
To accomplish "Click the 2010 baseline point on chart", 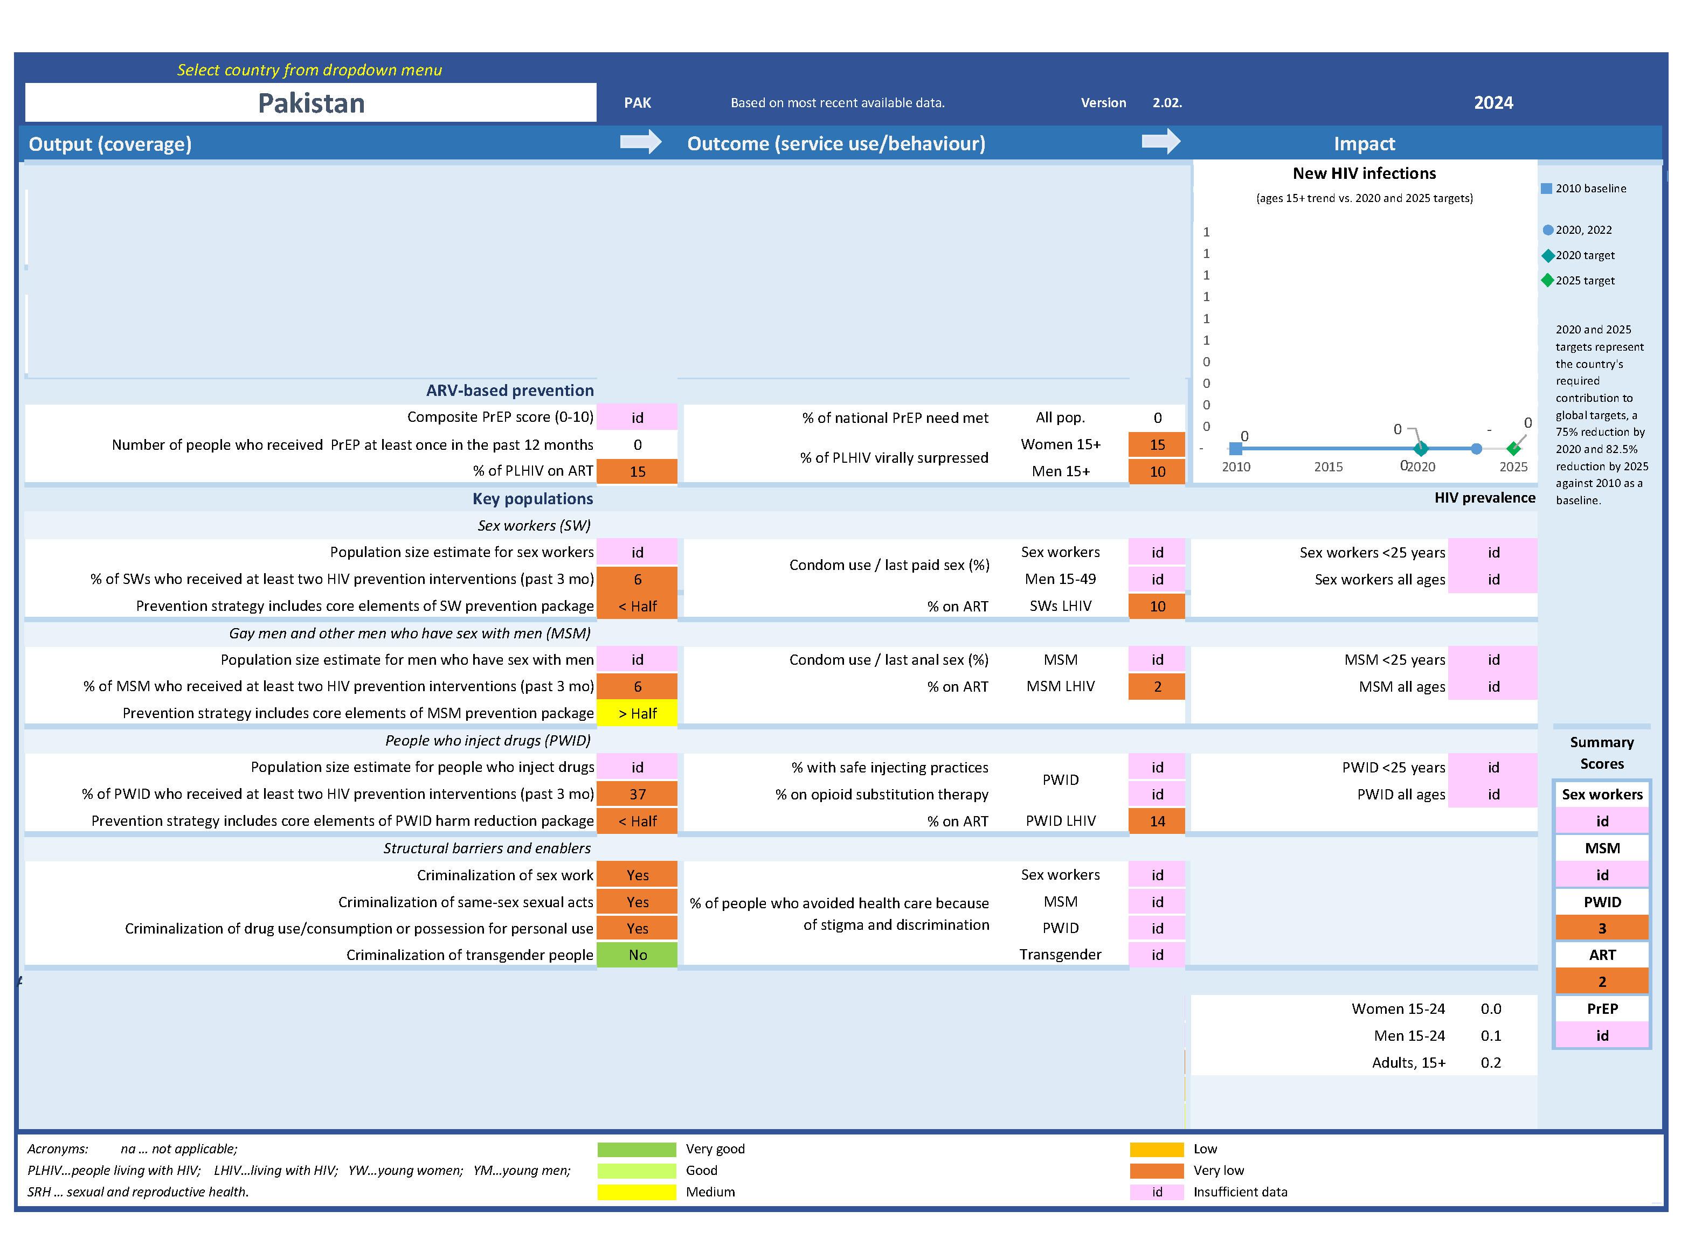I will [x=1236, y=449].
